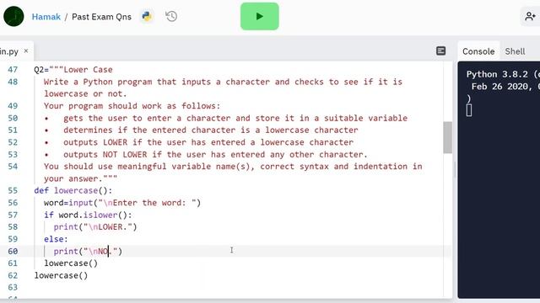Click the indented lowercase() call on line 61
The height and width of the screenshot is (303, 540).
point(71,263)
